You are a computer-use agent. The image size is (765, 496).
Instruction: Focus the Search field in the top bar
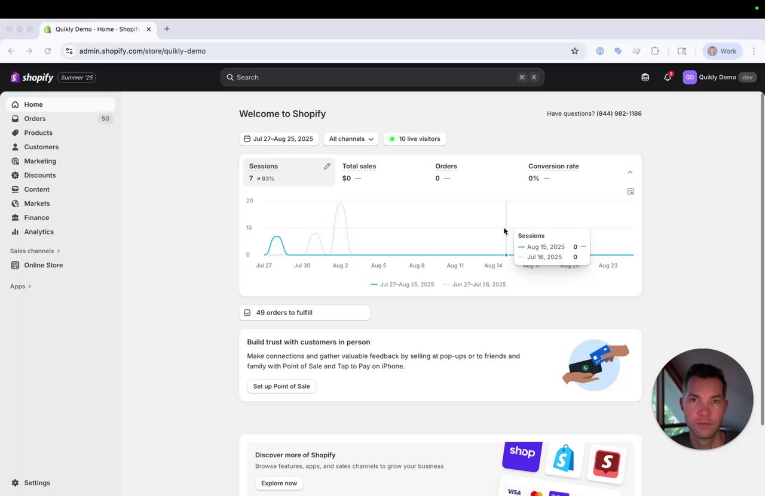[x=382, y=77]
